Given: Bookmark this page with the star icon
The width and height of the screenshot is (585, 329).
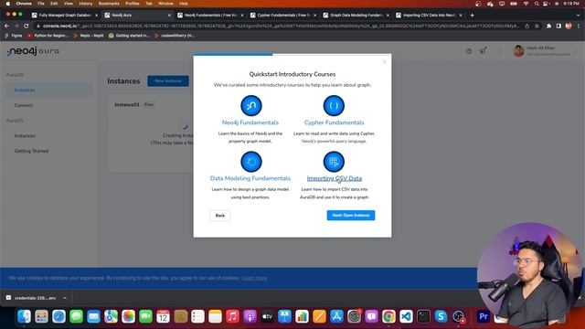Looking at the screenshot, I should point(537,26).
